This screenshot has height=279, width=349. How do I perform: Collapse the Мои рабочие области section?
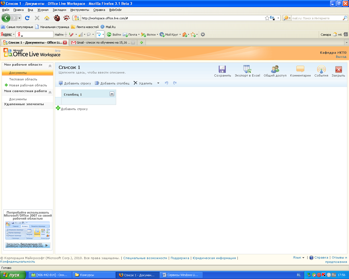pos(50,66)
